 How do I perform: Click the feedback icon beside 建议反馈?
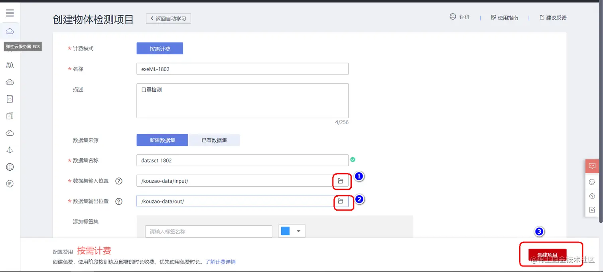pos(542,18)
